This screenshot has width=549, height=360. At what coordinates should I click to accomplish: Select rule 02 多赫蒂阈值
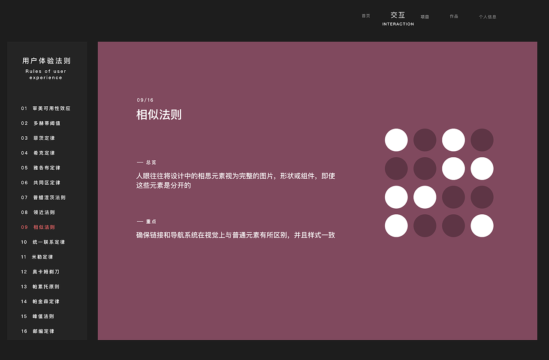[x=42, y=123]
